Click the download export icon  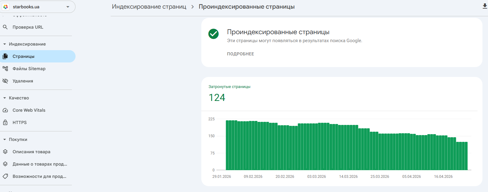485,6
